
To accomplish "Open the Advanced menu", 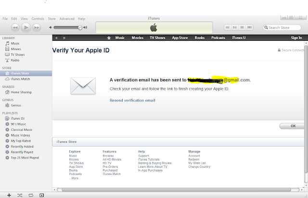I will point(67,19).
